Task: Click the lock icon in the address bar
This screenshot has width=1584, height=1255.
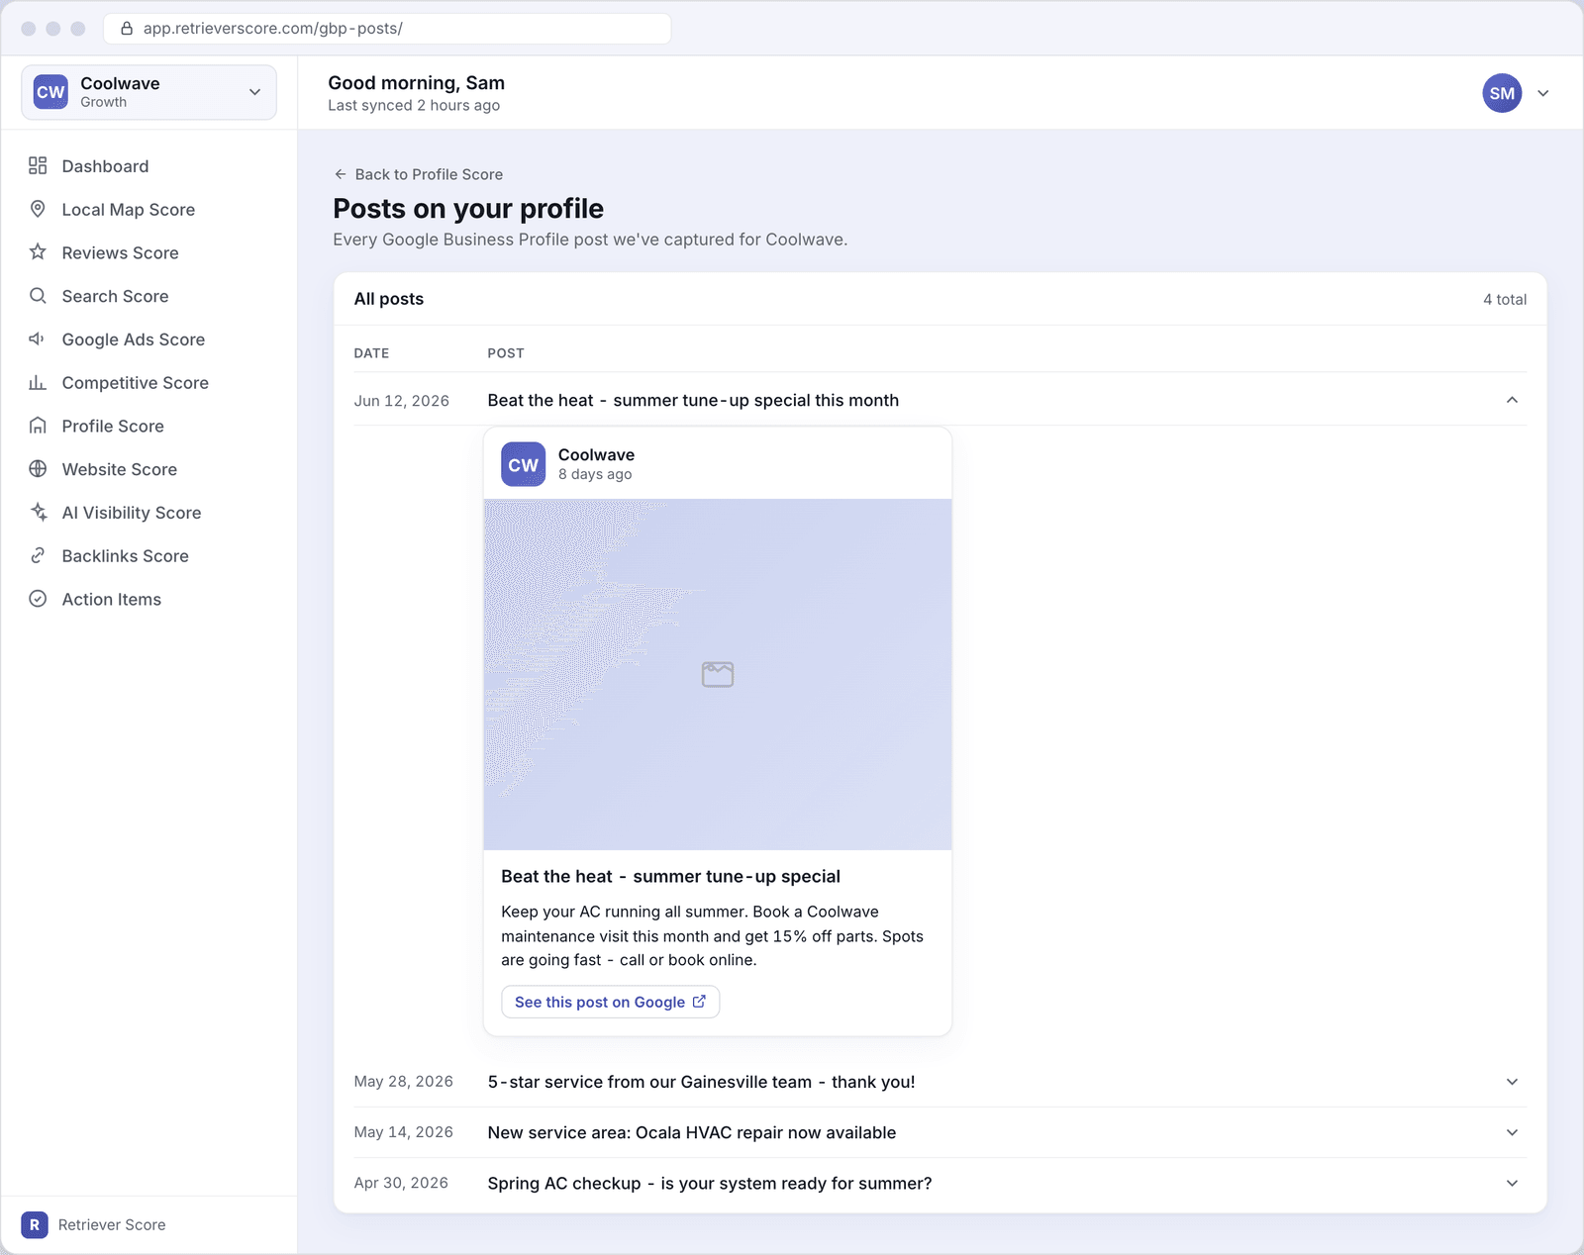Action: (127, 29)
